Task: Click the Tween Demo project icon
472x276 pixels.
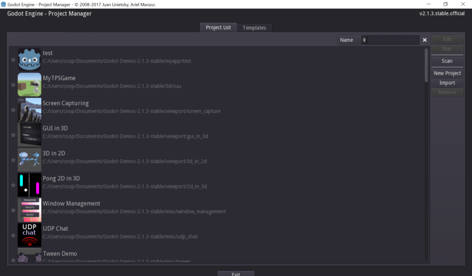Action: pyautogui.click(x=29, y=255)
